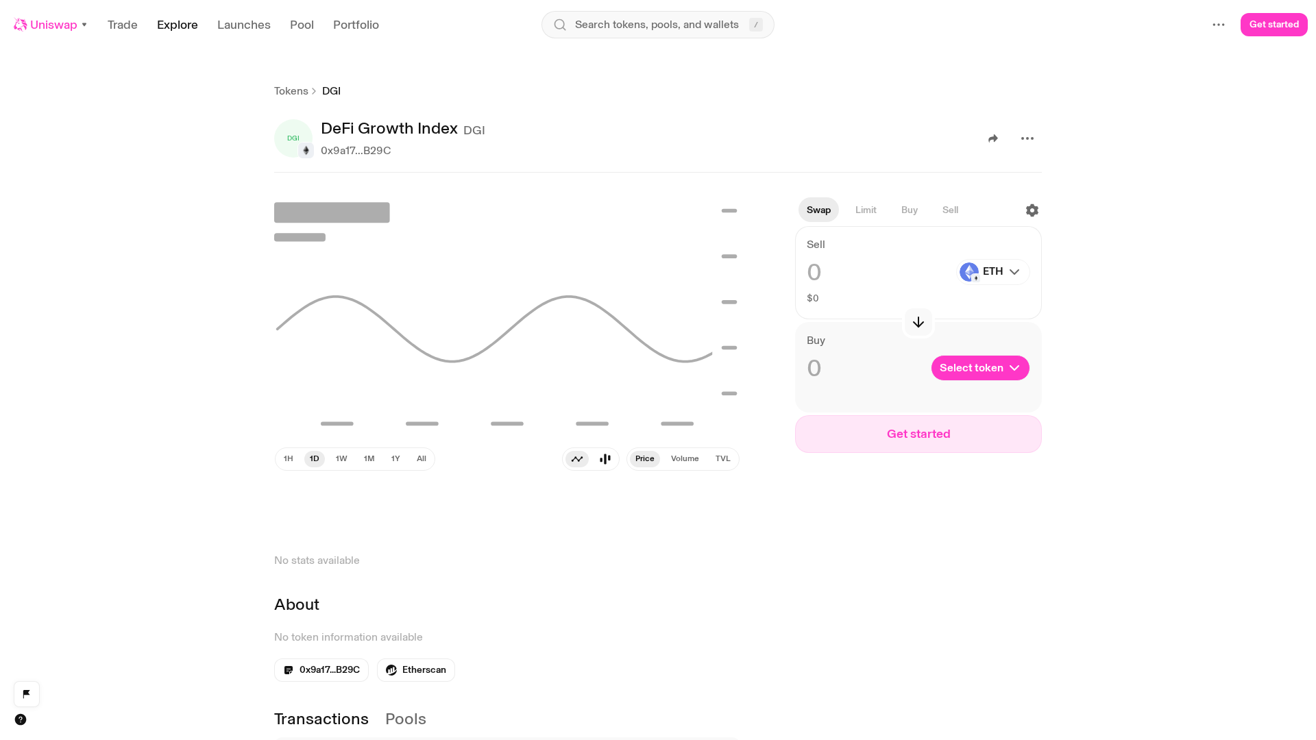Open the Trade menu

tap(123, 25)
